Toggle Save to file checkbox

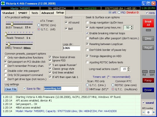tap(25, 89)
